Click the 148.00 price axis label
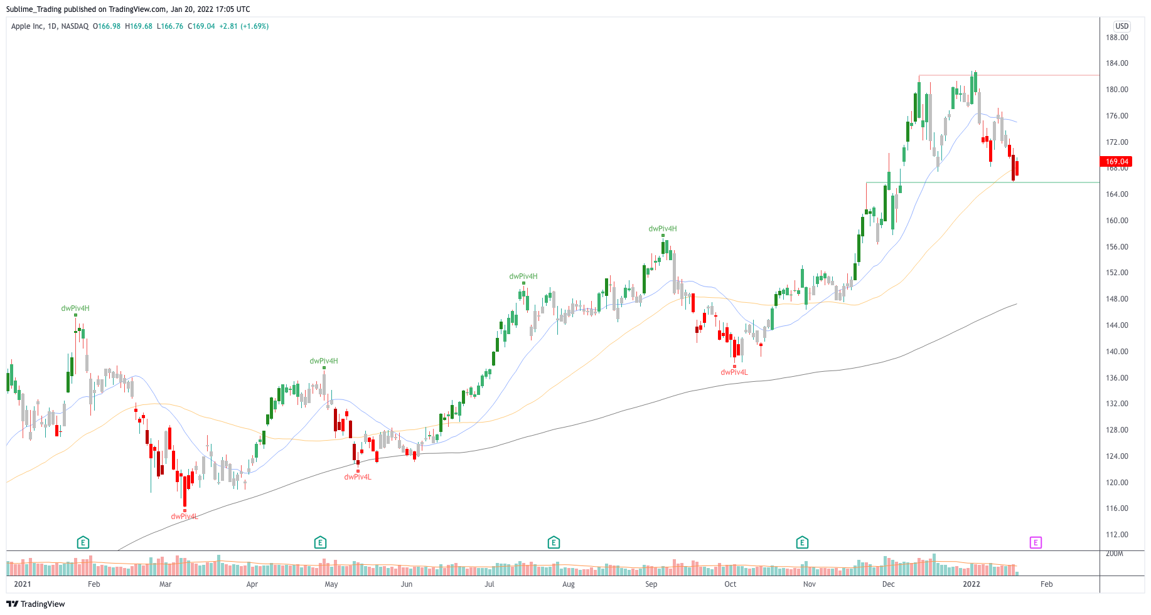Viewport: 1151px width, 615px height. (x=1116, y=299)
